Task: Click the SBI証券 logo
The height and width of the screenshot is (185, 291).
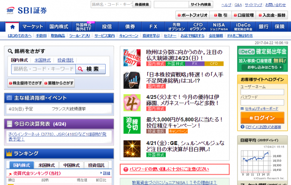Action: (x=26, y=11)
